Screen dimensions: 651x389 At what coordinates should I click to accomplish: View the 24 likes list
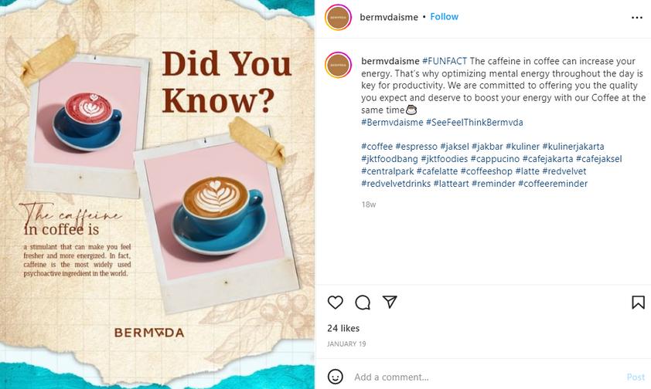[343, 328]
